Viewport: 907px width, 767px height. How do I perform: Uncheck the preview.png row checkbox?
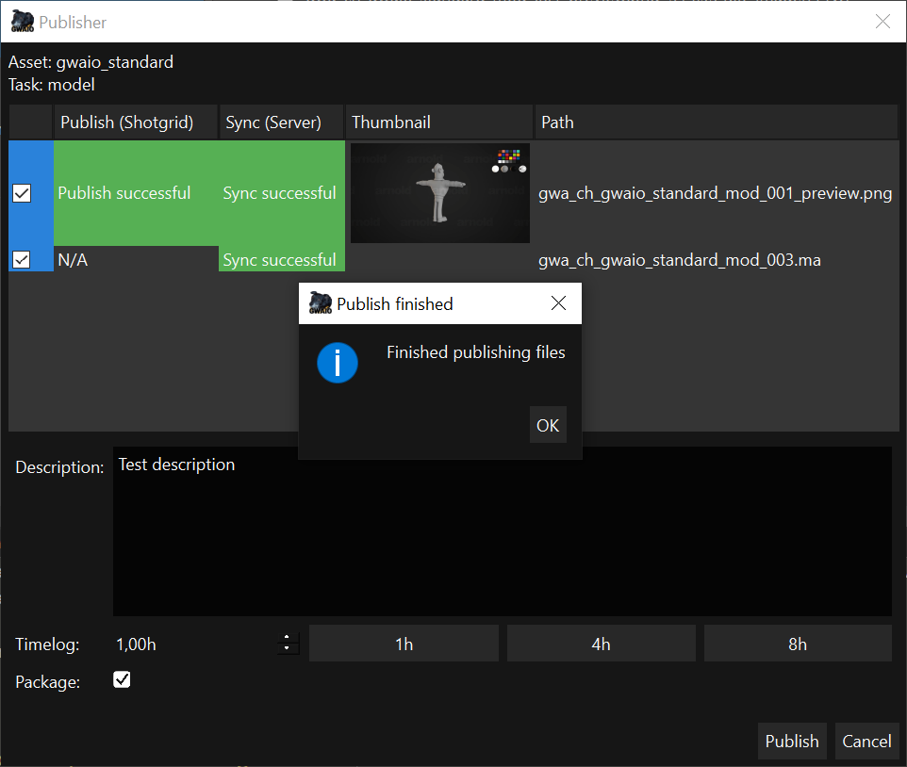coord(22,193)
